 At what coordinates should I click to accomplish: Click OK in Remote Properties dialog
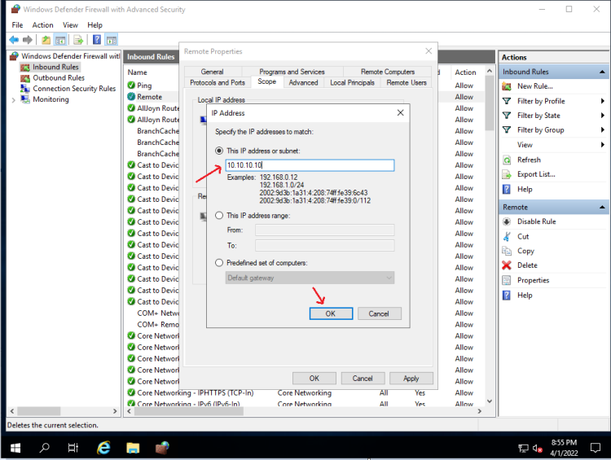314,379
